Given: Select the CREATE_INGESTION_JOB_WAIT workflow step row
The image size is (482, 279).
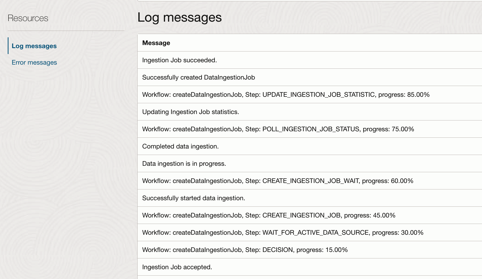Looking at the screenshot, I should click(278, 181).
